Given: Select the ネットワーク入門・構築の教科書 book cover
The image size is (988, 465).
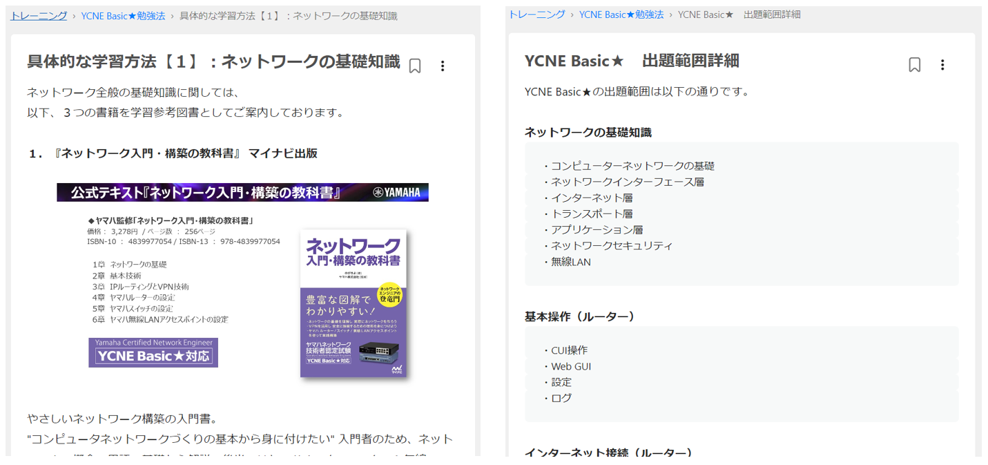Looking at the screenshot, I should coord(353,304).
